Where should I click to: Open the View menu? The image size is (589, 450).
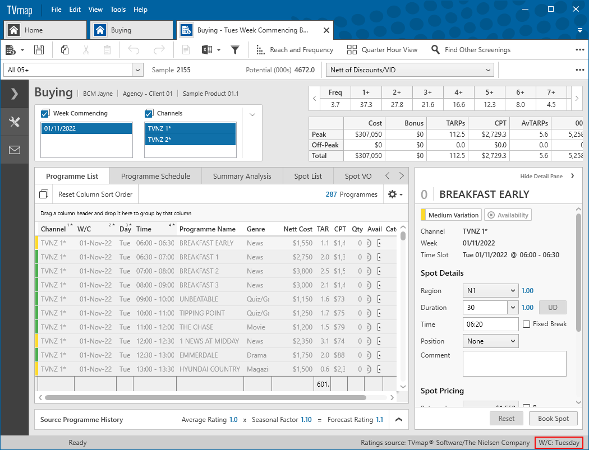coord(95,10)
